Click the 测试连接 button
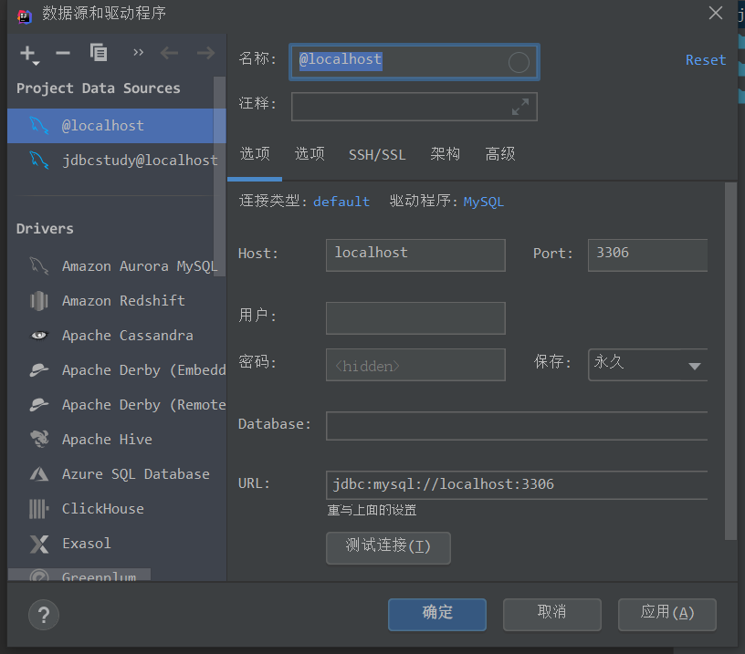This screenshot has height=654, width=745. [388, 548]
